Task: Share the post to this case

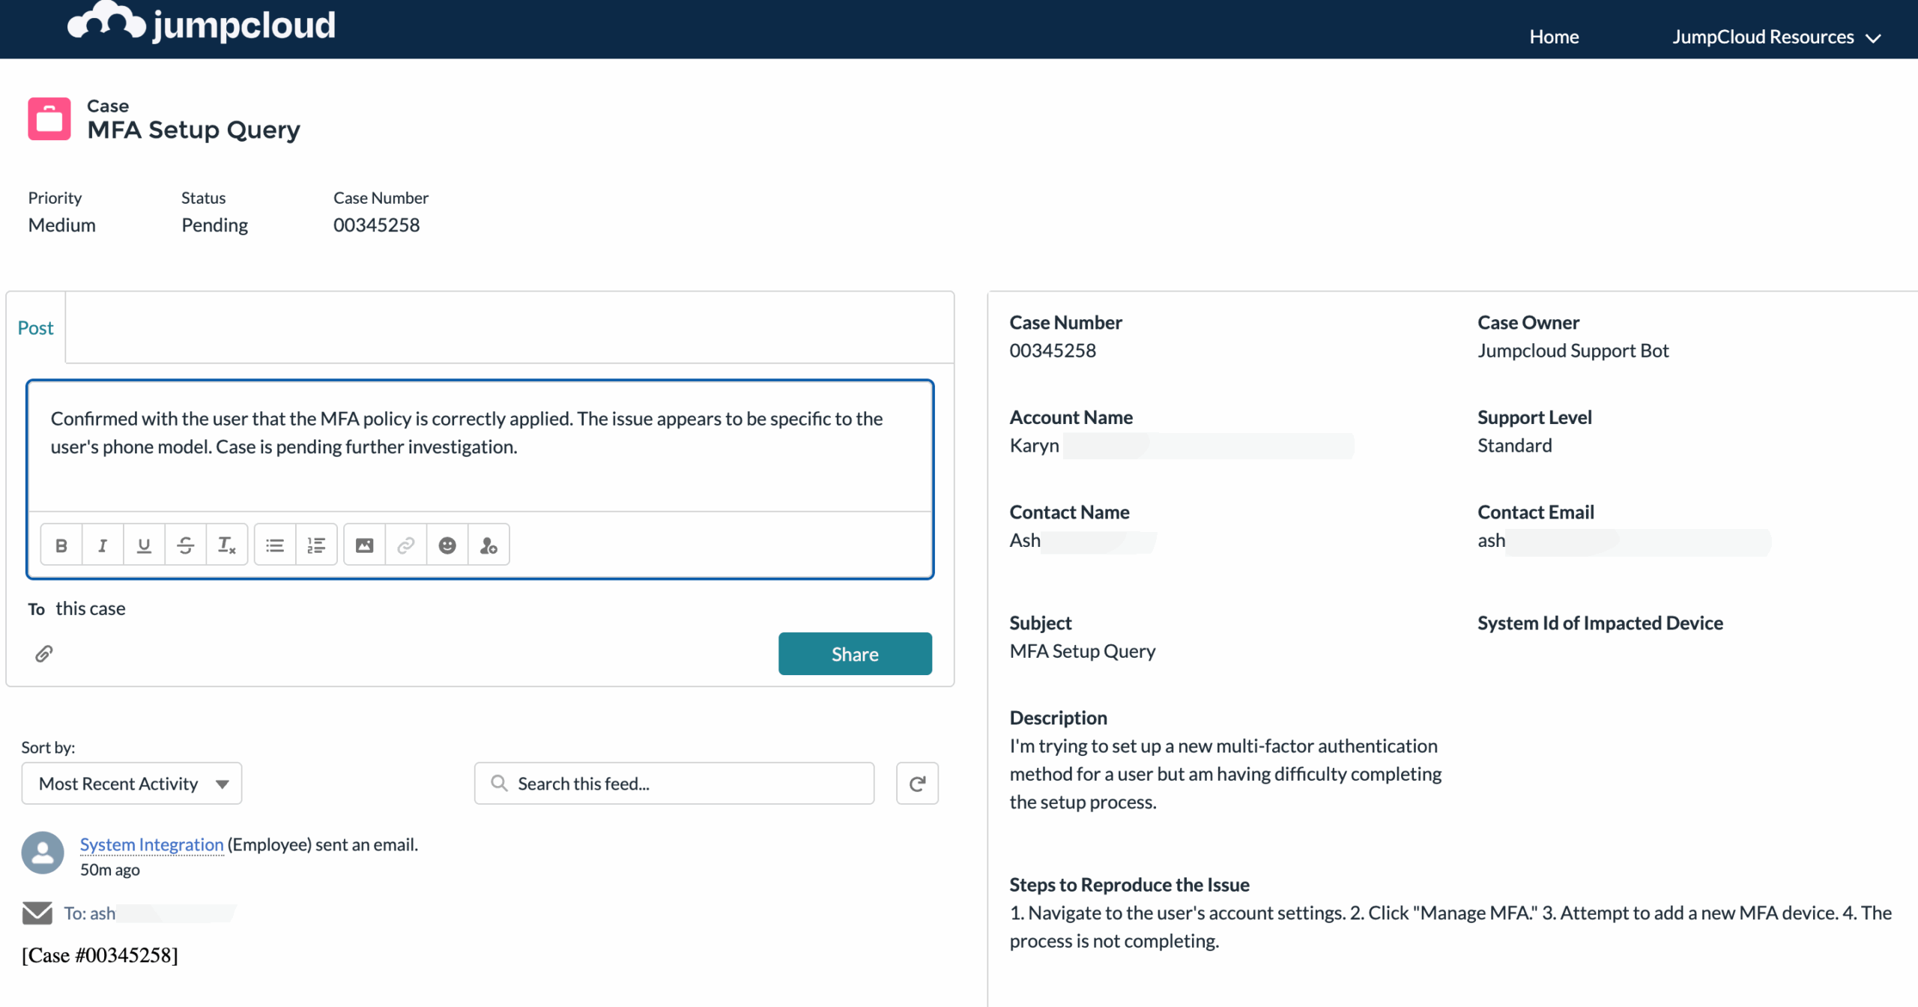Action: (855, 653)
